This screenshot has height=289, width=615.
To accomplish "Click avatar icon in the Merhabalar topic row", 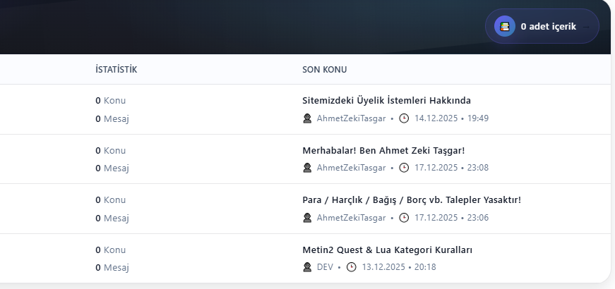I will (x=307, y=168).
